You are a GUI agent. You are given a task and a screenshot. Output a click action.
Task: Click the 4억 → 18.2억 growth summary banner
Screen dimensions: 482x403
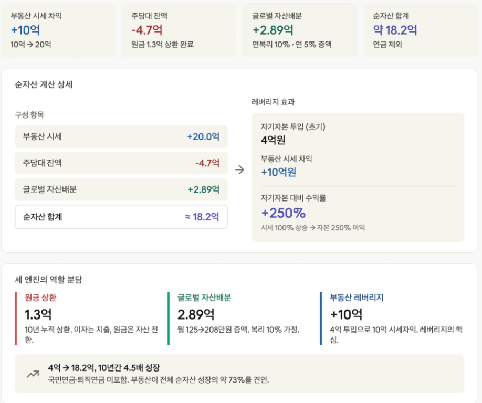(239, 374)
